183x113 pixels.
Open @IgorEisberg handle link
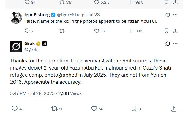pos(71,15)
